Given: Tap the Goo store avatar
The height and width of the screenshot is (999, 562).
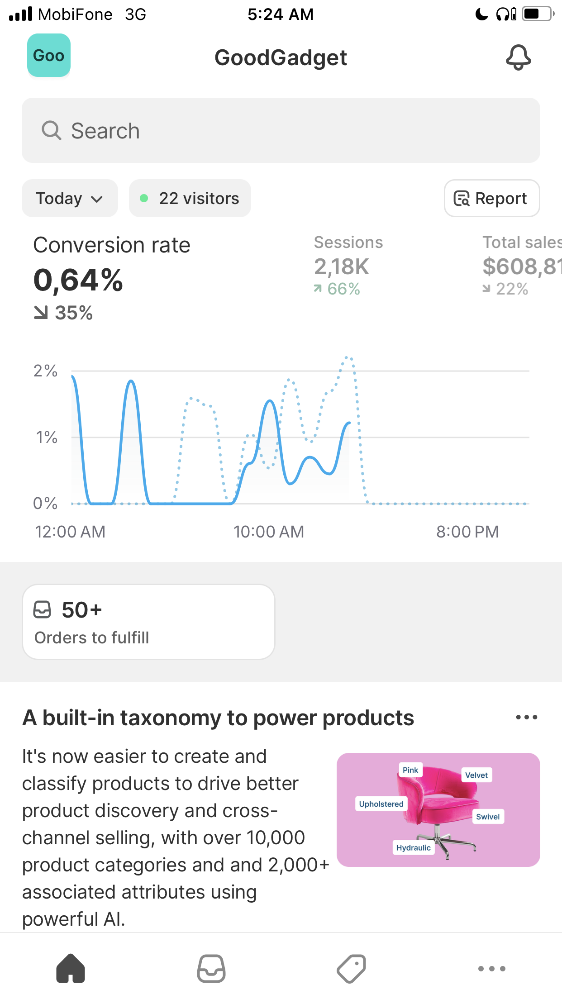Looking at the screenshot, I should tap(49, 55).
